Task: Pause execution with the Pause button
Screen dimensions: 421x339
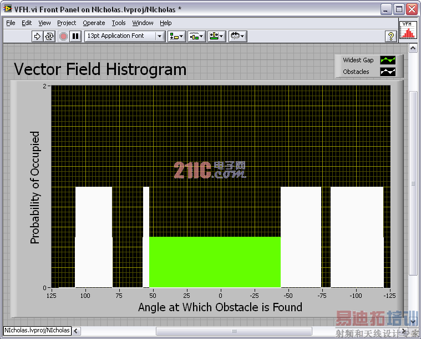Action: click(76, 36)
